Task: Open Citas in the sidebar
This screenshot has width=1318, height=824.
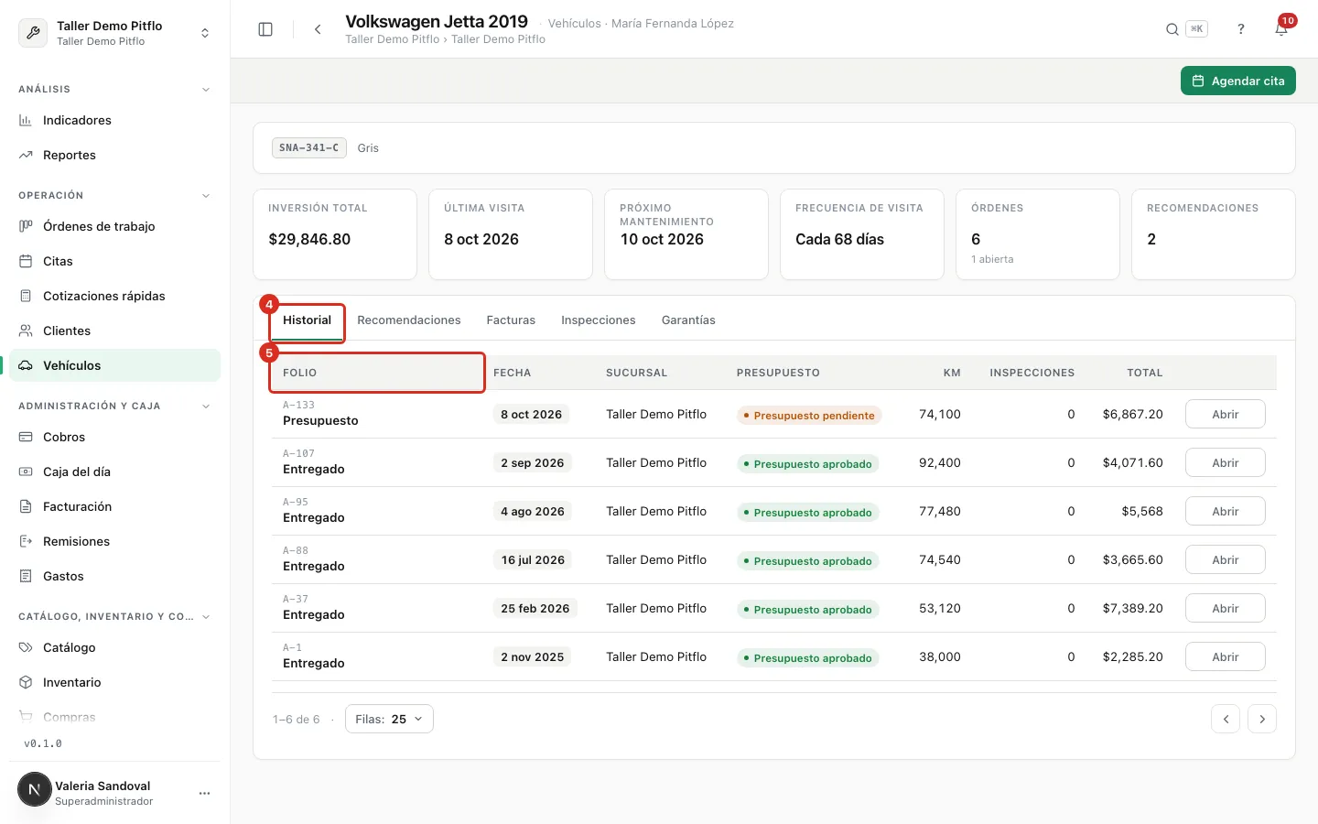Action: [114, 261]
